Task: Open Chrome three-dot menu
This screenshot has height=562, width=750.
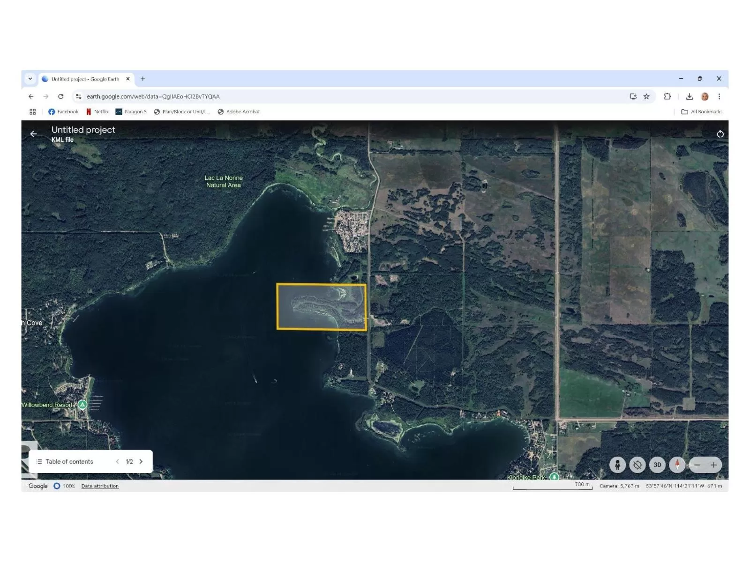Action: (720, 96)
